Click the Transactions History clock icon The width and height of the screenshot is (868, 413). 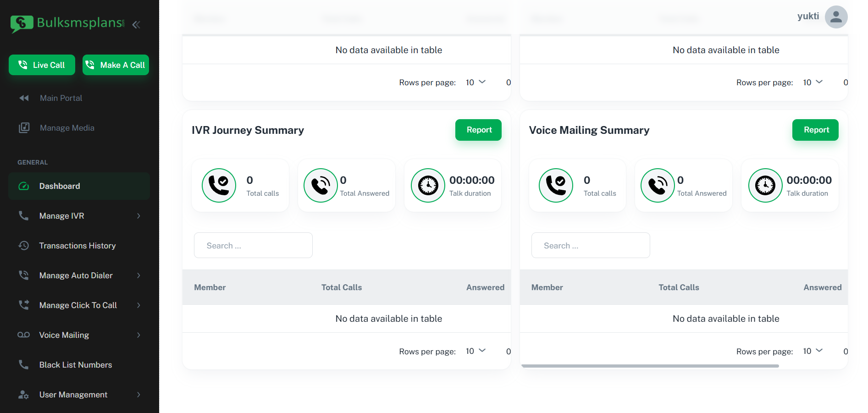point(24,246)
